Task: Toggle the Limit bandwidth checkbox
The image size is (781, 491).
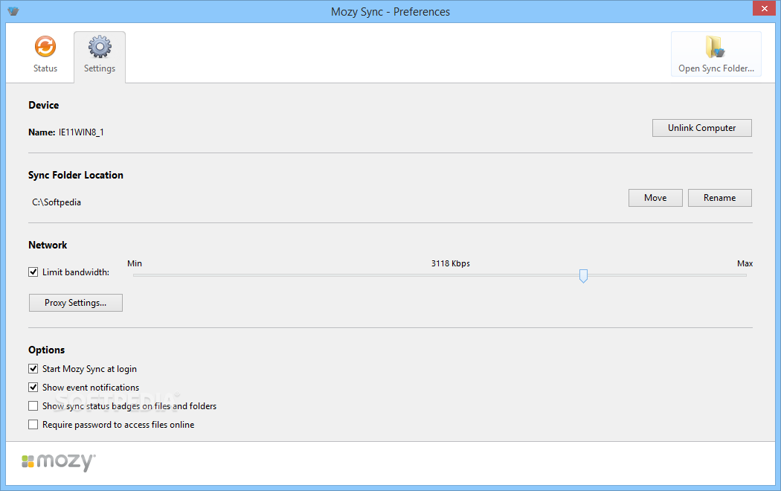Action: (33, 272)
